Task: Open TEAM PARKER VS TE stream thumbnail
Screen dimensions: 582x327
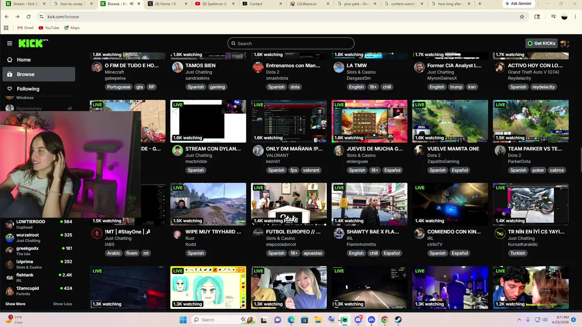Action: [531, 121]
